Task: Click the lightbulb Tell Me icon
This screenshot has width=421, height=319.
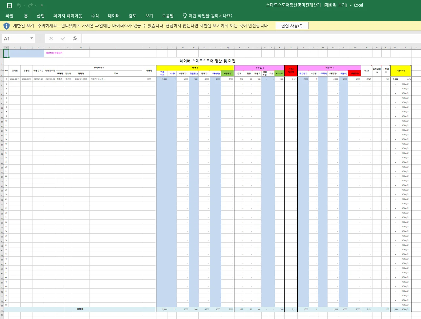Action: pyautogui.click(x=185, y=16)
